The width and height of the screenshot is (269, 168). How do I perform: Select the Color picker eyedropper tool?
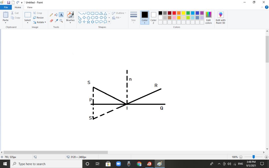click(x=56, y=21)
